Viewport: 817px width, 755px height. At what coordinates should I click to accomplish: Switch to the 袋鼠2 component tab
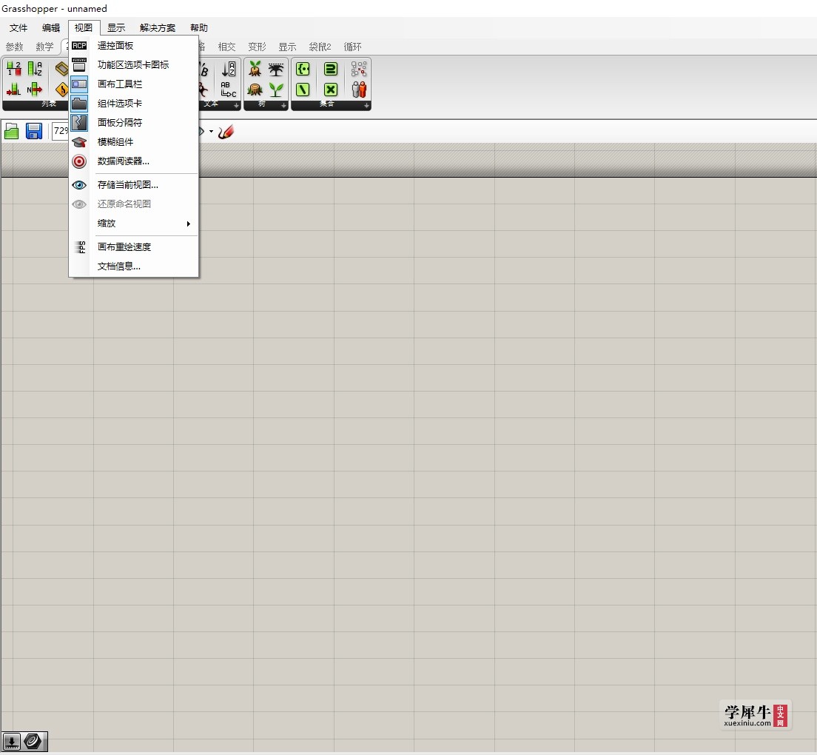click(320, 47)
